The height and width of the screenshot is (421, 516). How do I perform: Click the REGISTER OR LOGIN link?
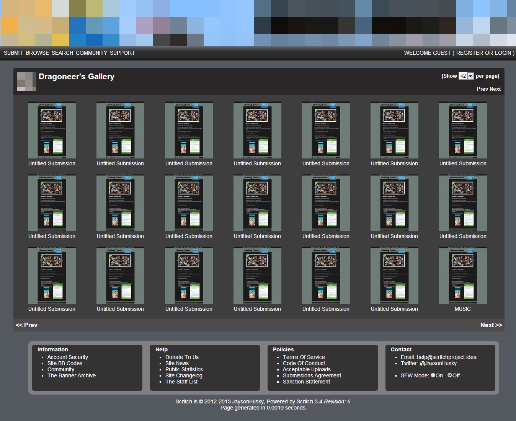pyautogui.click(x=483, y=53)
